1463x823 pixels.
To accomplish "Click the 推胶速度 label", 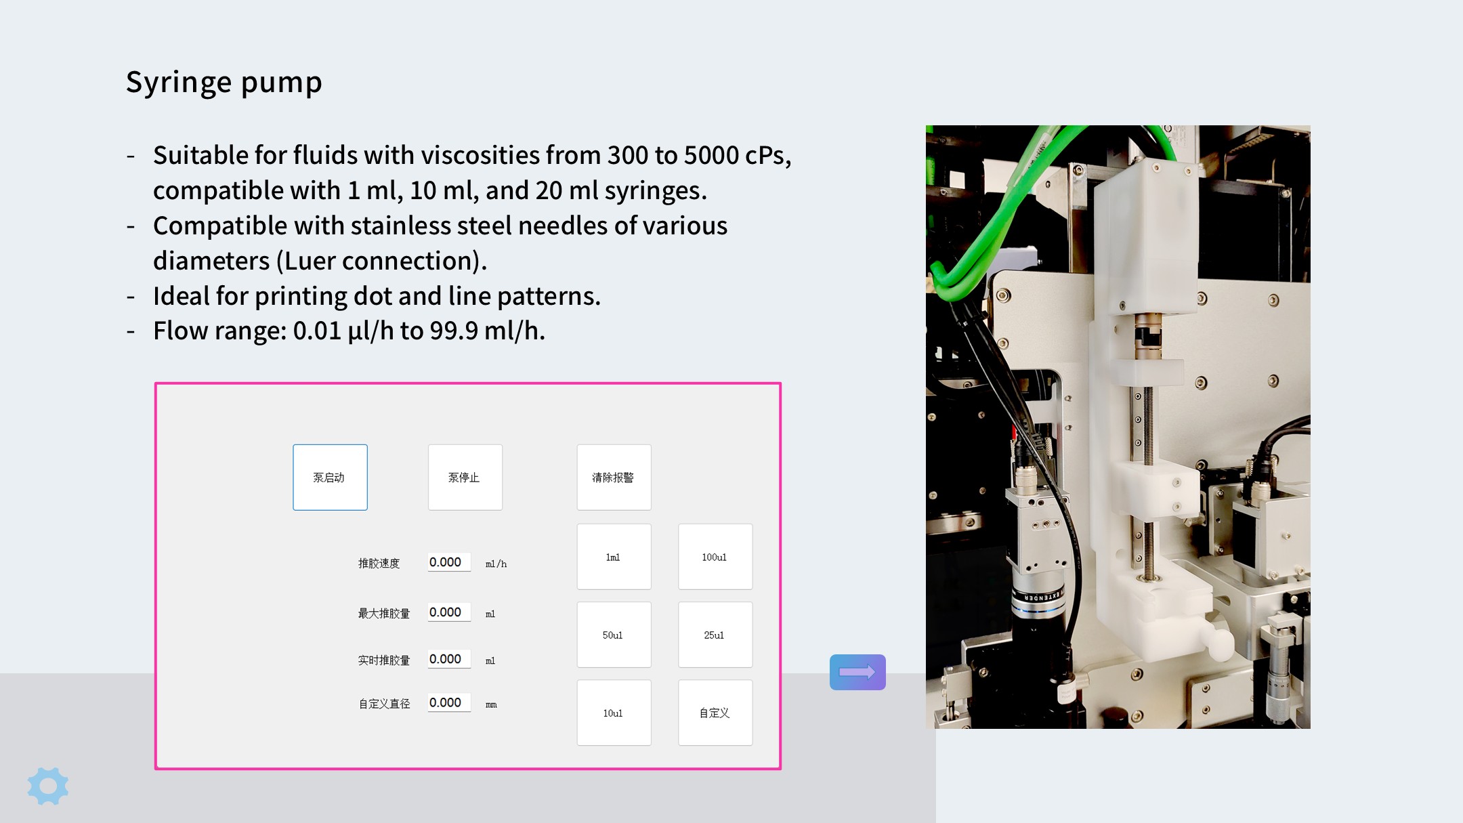I will tap(379, 564).
